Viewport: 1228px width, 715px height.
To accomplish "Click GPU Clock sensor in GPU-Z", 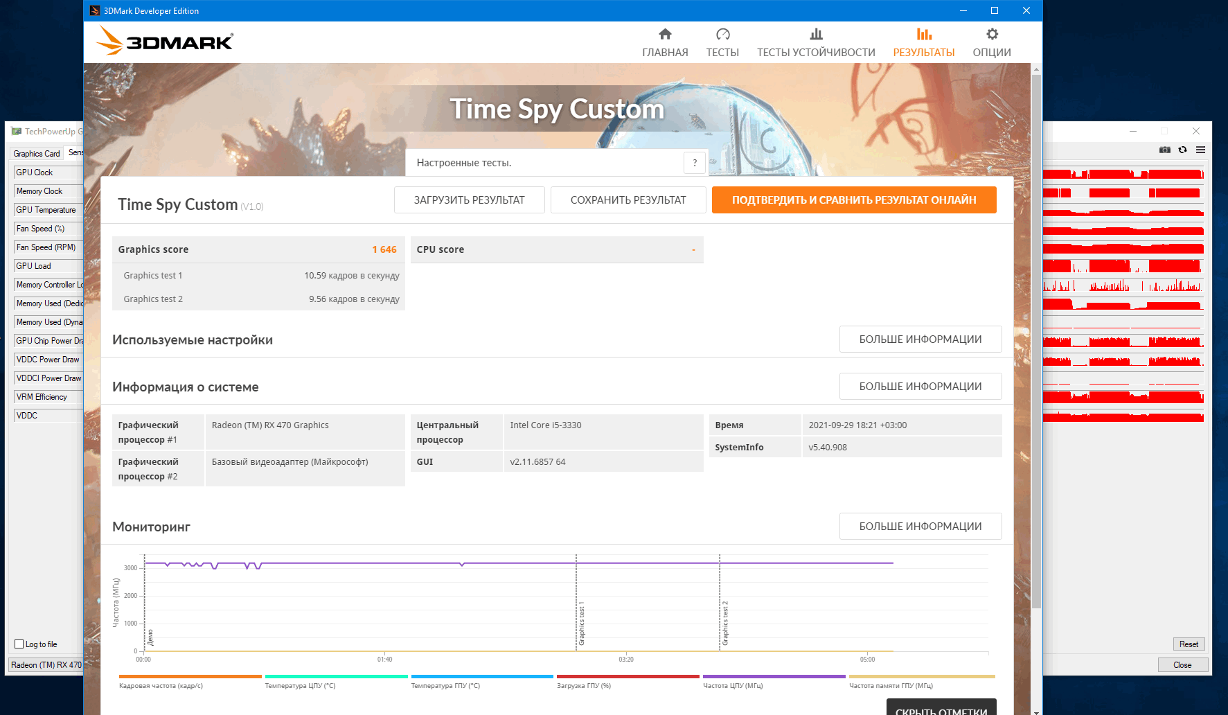I will [48, 173].
